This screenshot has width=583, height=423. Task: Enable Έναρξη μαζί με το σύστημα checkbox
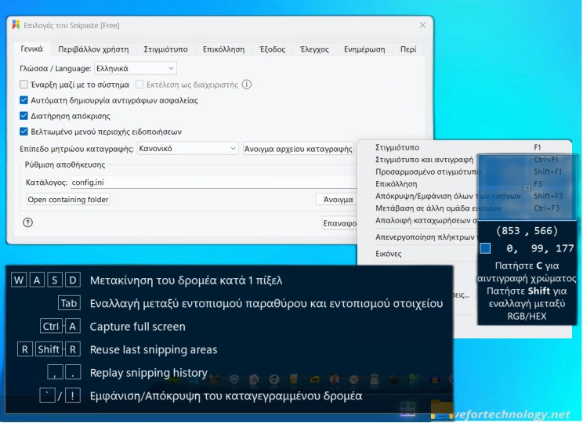coord(24,85)
